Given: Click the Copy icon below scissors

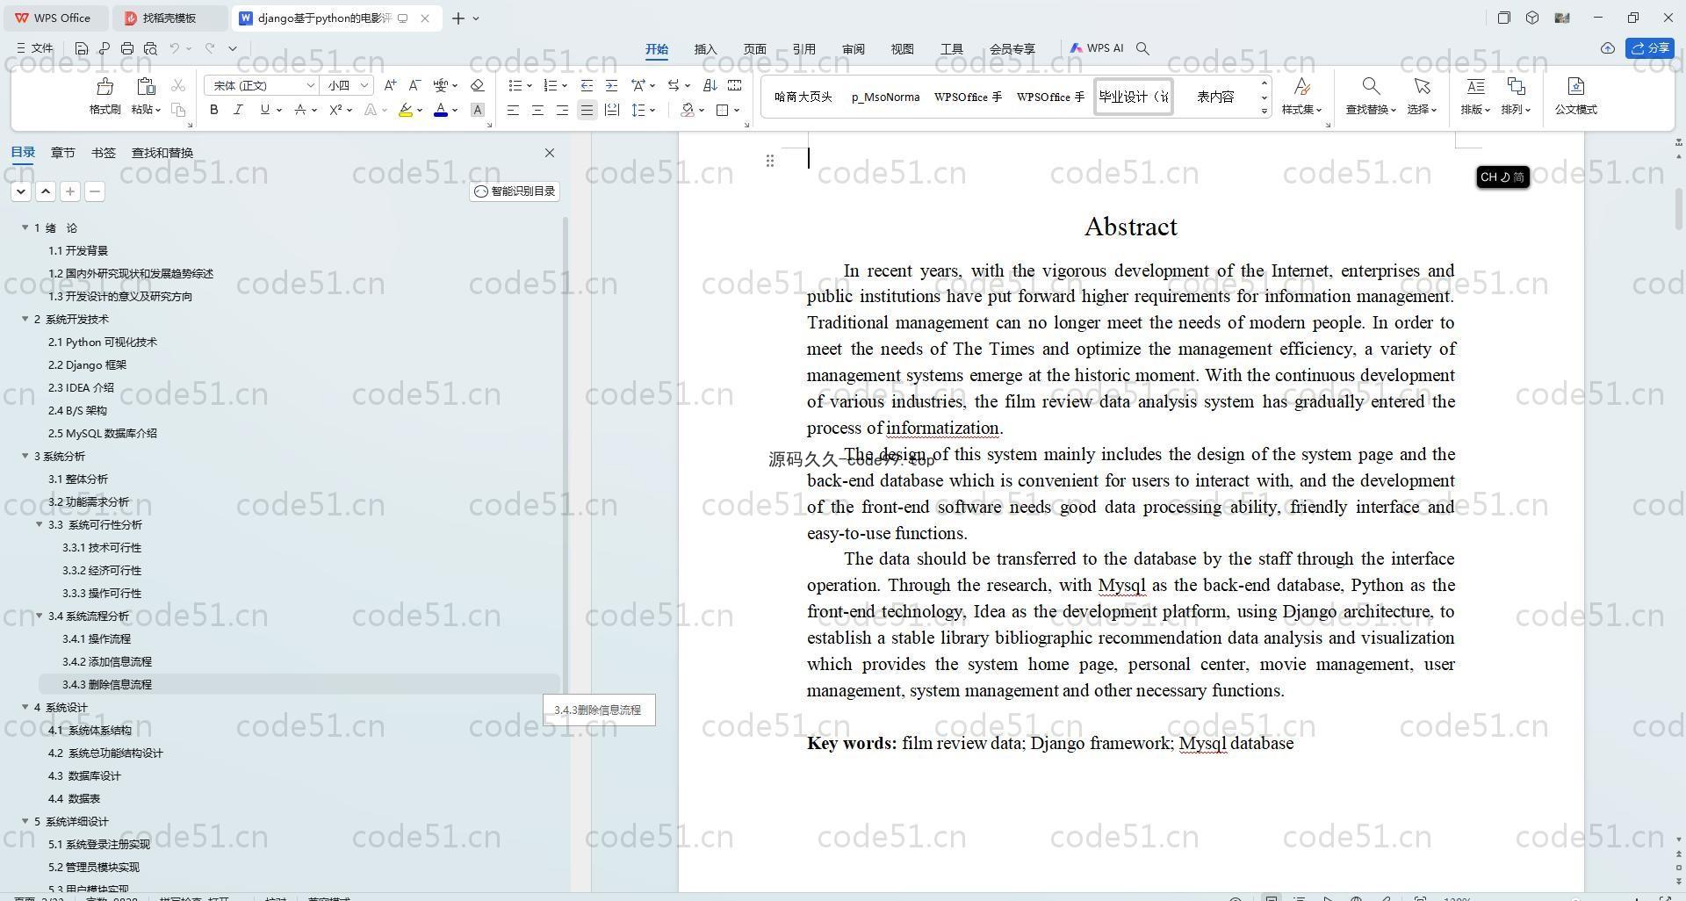Looking at the screenshot, I should 178,110.
